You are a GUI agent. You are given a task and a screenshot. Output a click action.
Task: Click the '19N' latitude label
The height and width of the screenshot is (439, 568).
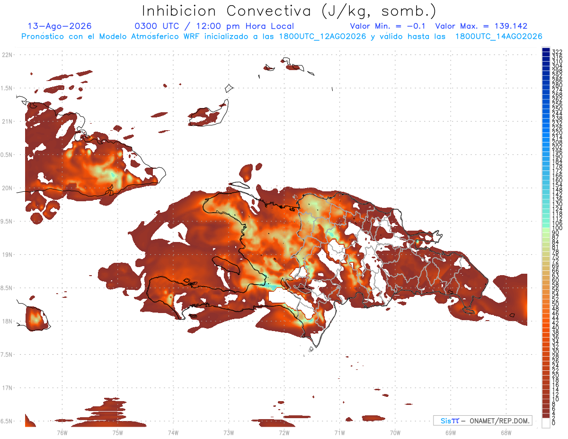pyautogui.click(x=7, y=255)
